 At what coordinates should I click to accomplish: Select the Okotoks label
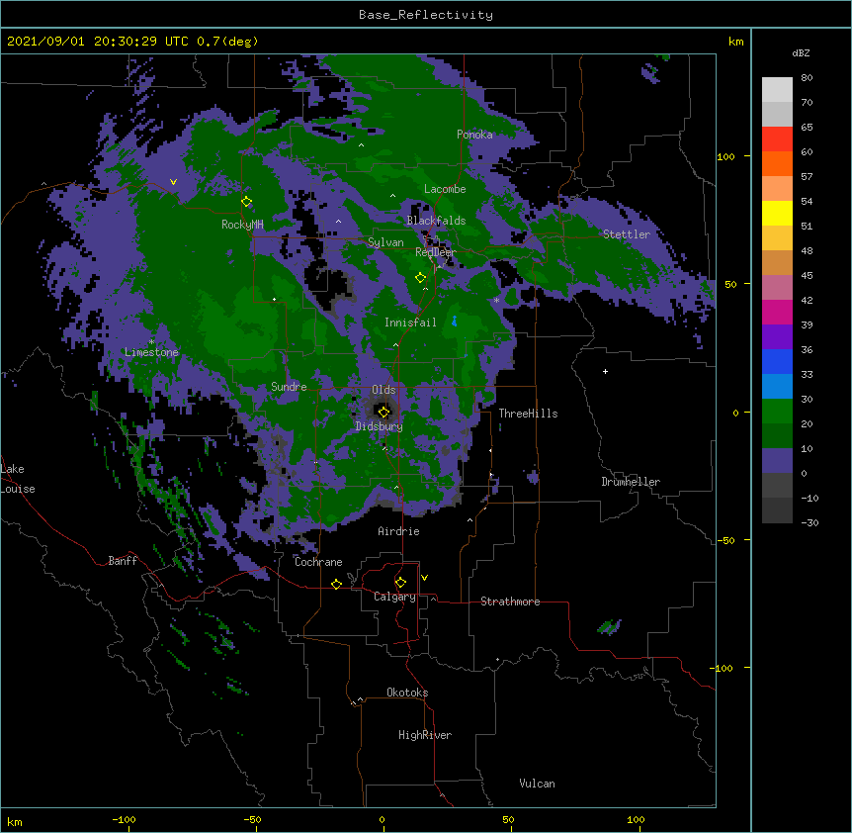[x=407, y=693]
